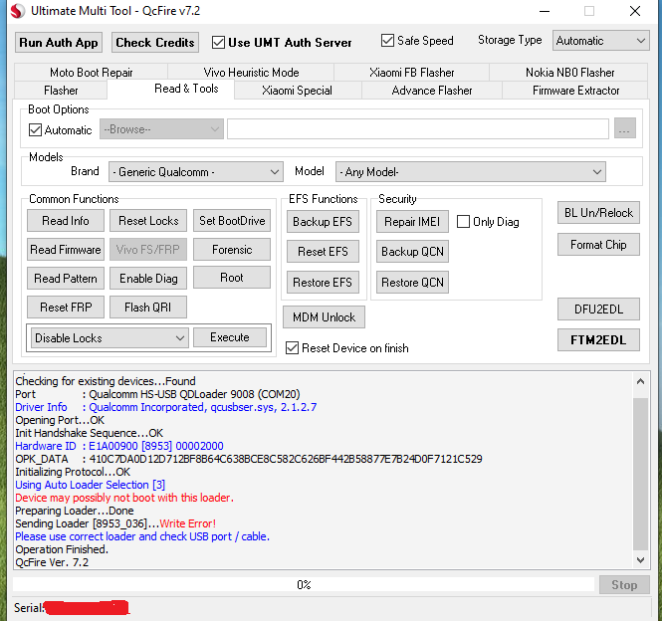Click DFU2EDL button
Image resolution: width=662 pixels, height=621 pixels.
598,310
